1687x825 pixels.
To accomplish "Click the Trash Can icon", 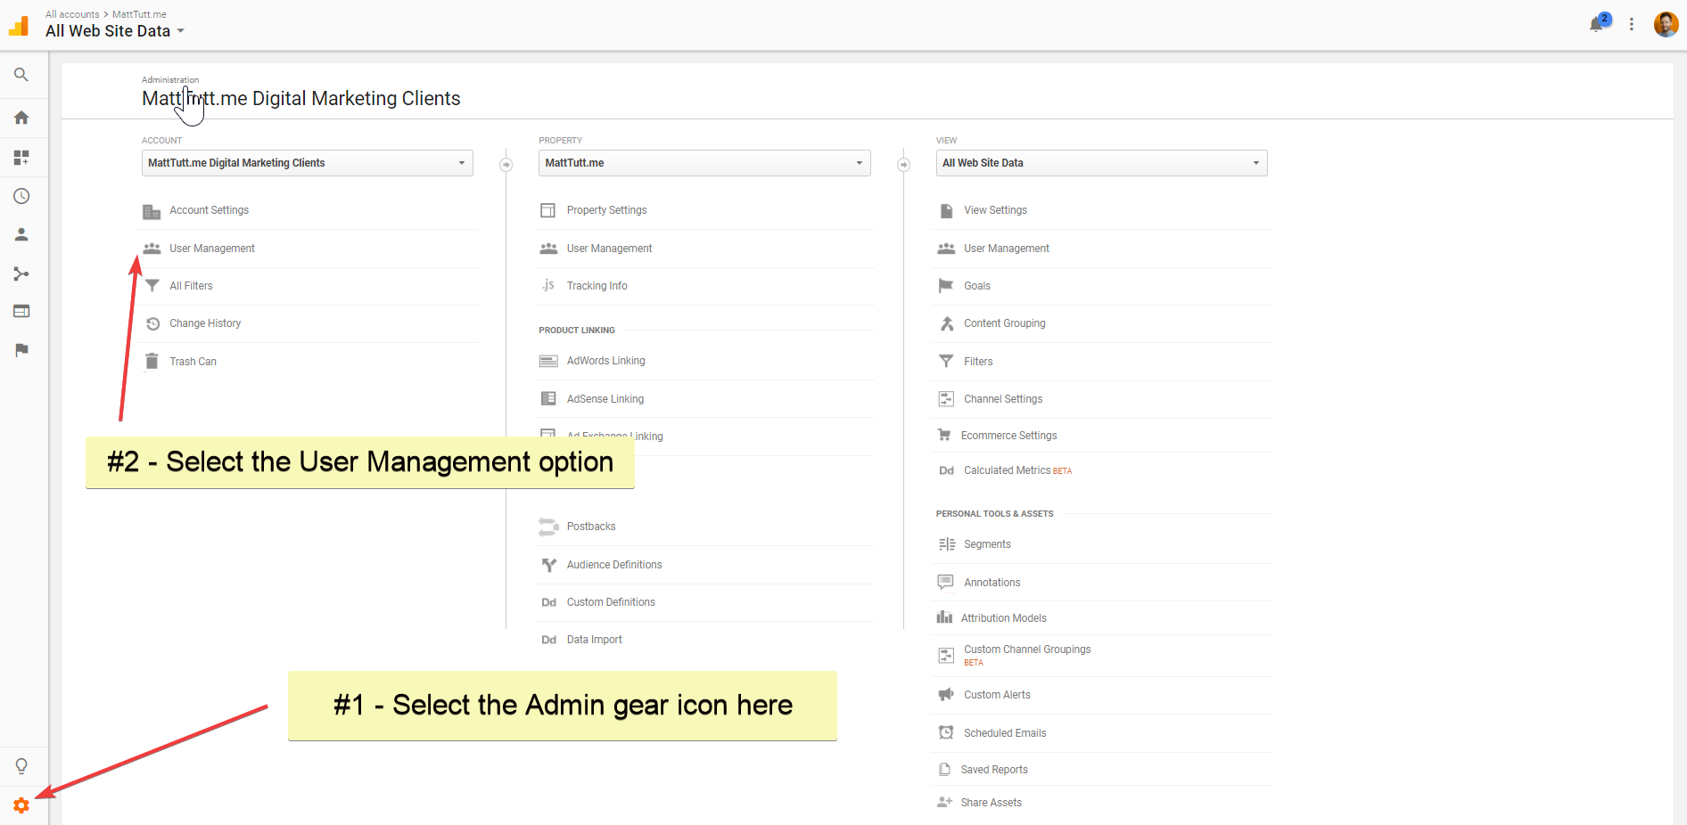I will (x=152, y=361).
